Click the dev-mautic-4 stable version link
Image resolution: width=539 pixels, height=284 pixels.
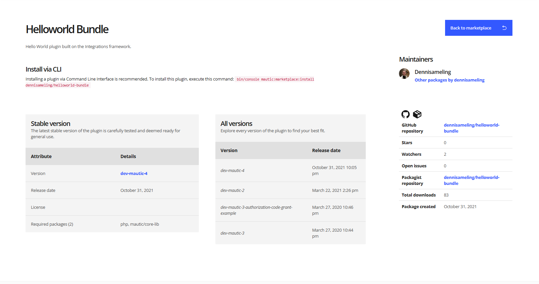(x=134, y=173)
